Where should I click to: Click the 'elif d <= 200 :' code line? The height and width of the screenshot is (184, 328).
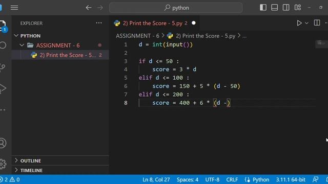pos(164,95)
